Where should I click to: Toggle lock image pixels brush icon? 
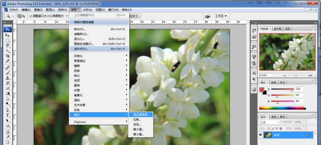(273, 128)
